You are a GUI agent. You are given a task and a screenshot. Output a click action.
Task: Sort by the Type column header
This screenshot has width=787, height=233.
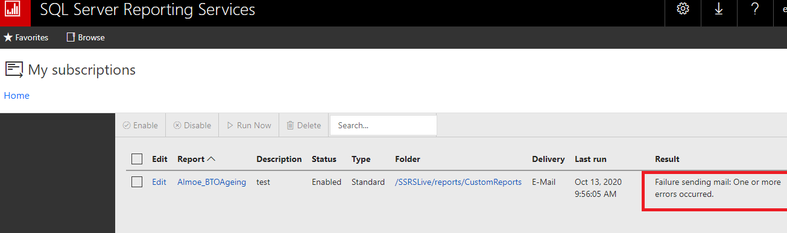(x=361, y=159)
